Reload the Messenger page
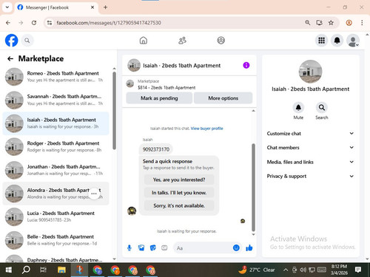The width and height of the screenshot is (370, 277). coord(34,23)
